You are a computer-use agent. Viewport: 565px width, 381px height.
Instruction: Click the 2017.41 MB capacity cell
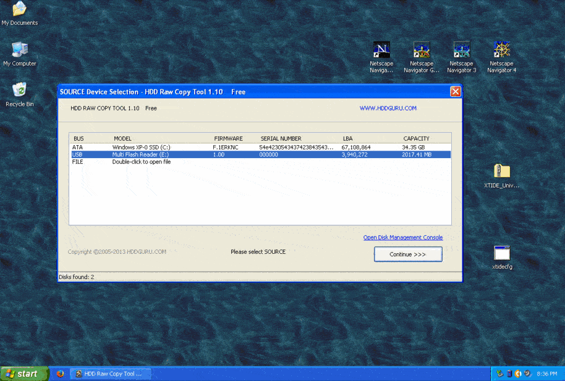coord(417,154)
